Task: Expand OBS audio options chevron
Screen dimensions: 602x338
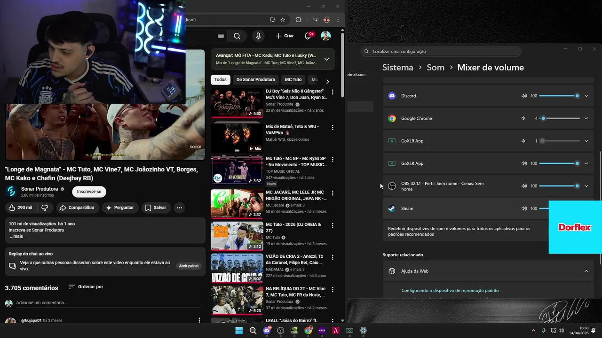Action: point(586,186)
